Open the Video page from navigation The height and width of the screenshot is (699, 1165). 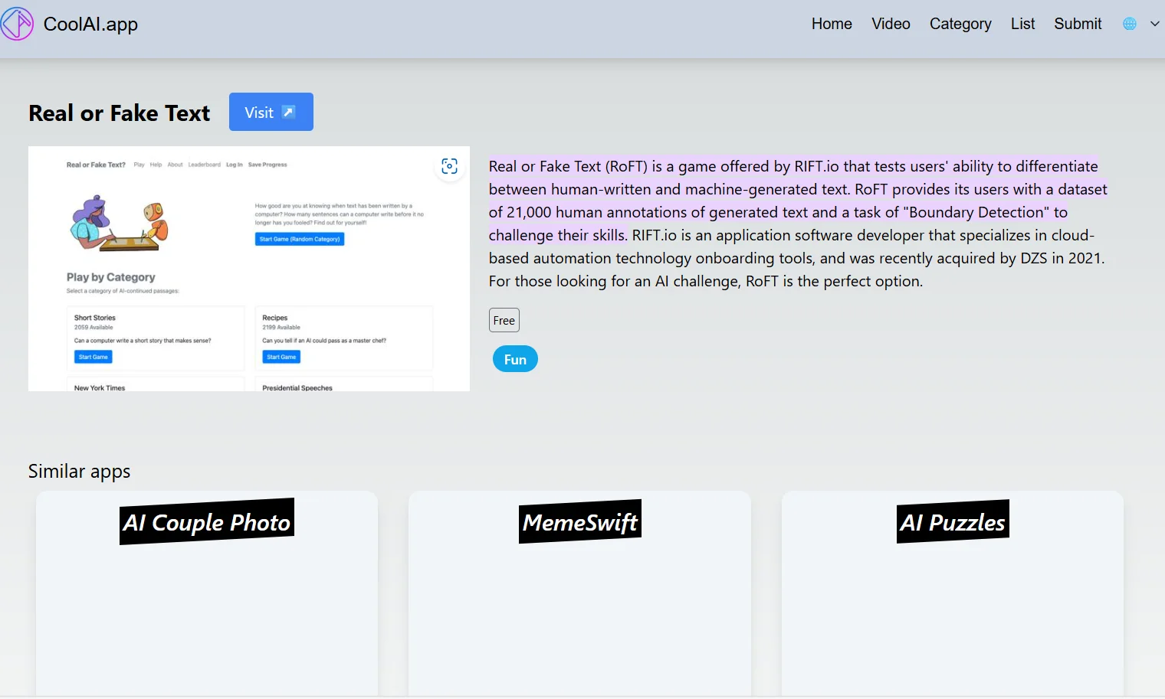pyautogui.click(x=891, y=24)
